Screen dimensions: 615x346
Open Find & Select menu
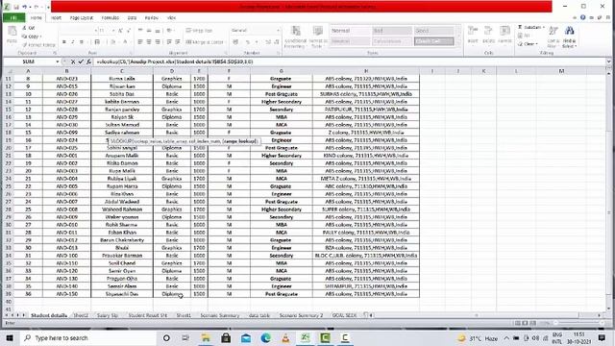[x=570, y=37]
